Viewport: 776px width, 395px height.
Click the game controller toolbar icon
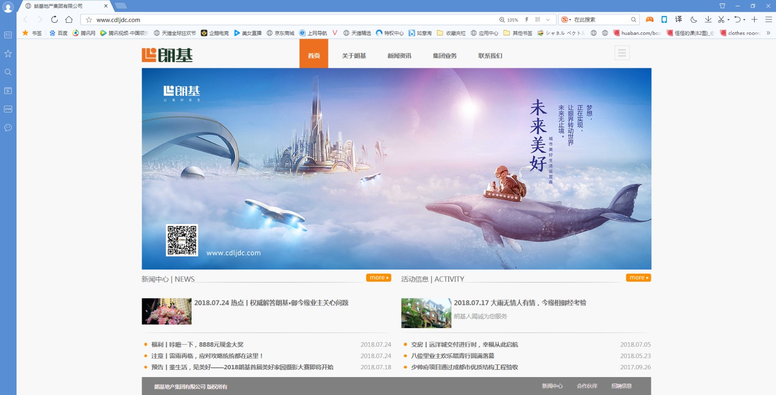coord(649,19)
